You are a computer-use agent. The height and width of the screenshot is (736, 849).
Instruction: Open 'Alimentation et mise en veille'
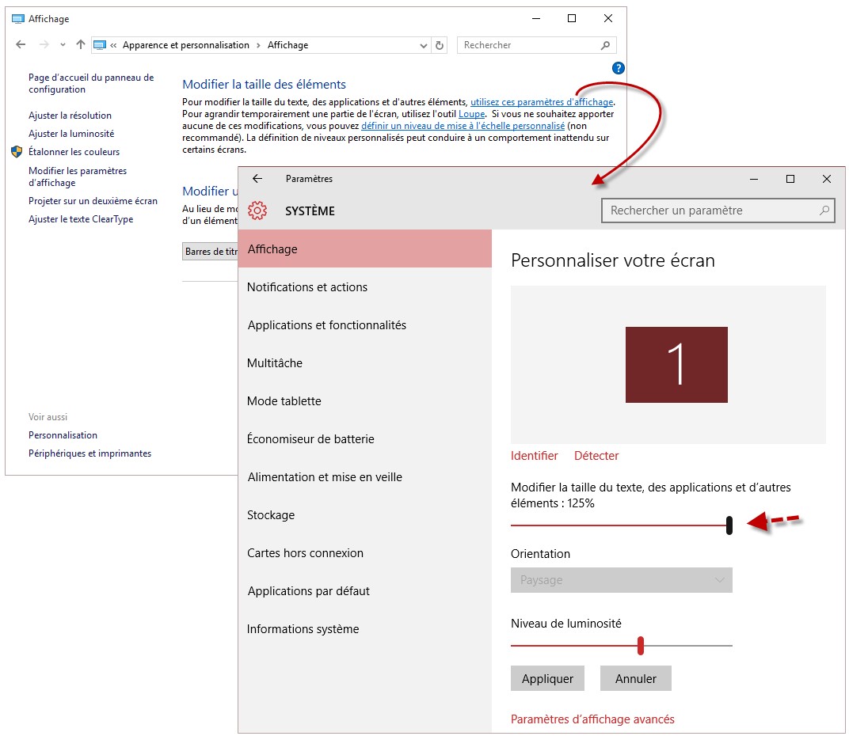[365, 477]
